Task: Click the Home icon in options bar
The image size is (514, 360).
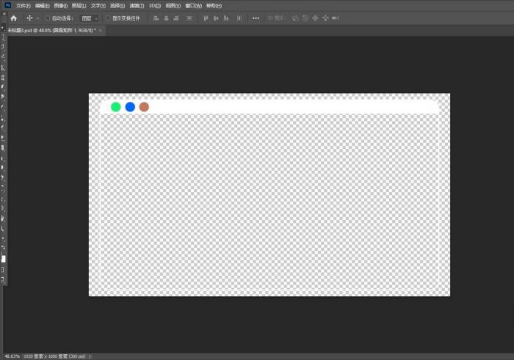Action: pos(13,18)
